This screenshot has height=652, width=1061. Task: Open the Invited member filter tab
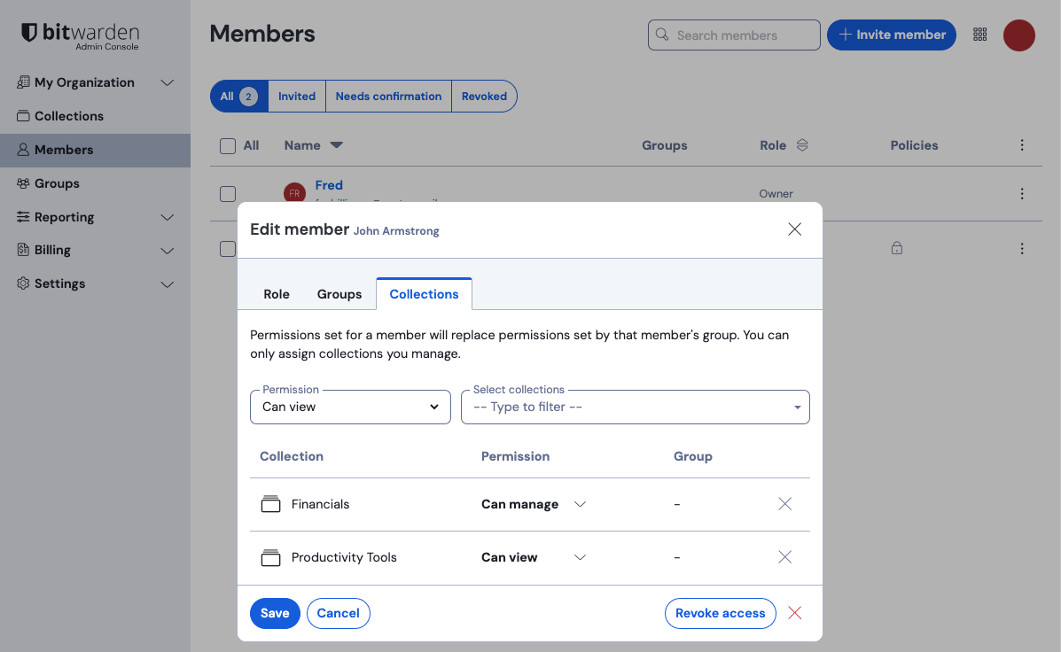click(296, 96)
